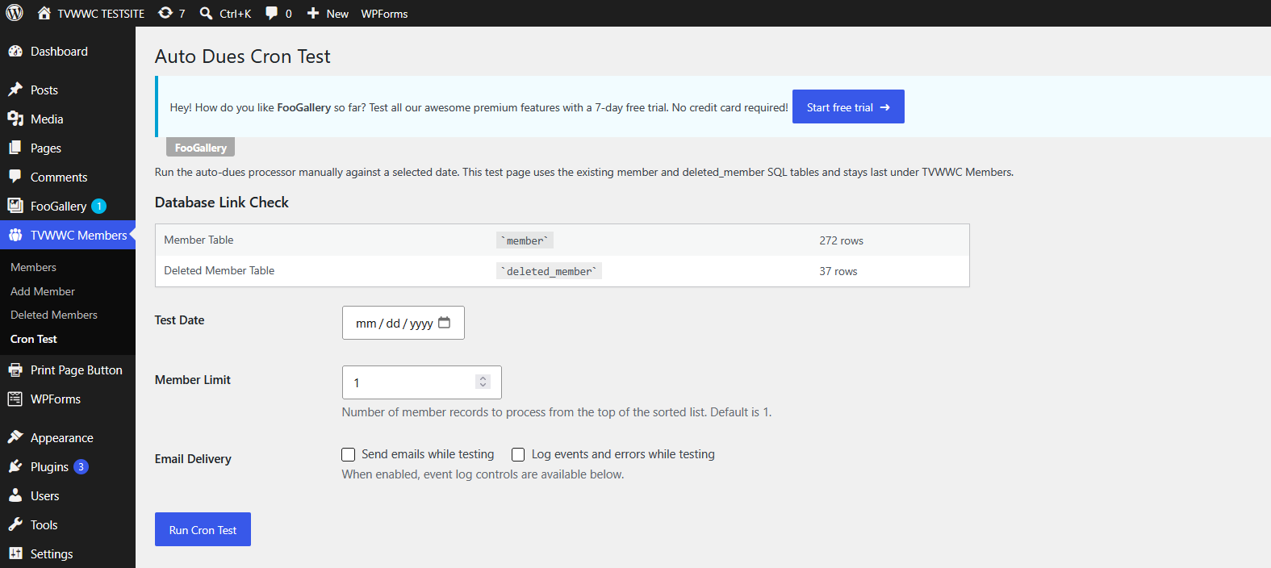Screen dimensions: 1271x568
Task: Click the Plugins update badge 3
Action: (81, 467)
